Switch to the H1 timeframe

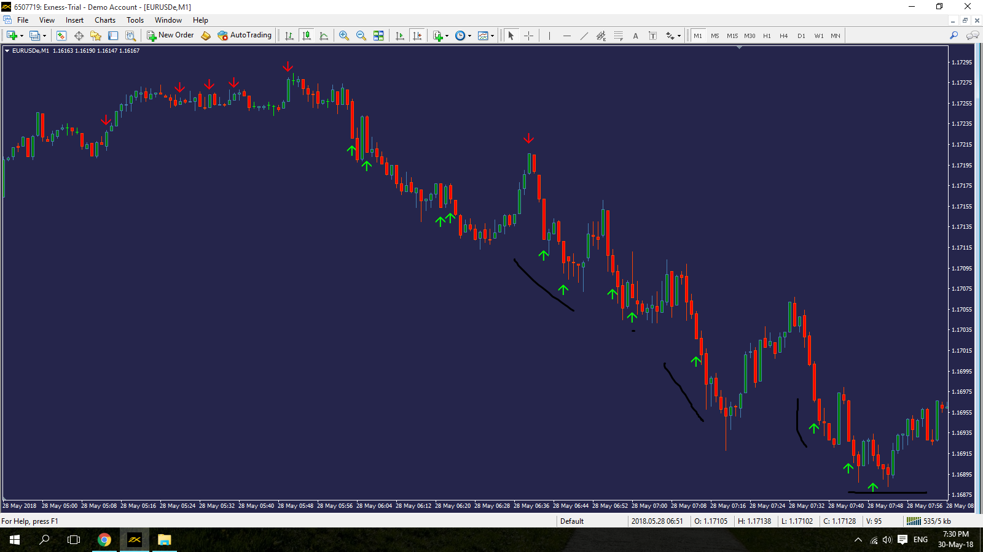pos(767,36)
